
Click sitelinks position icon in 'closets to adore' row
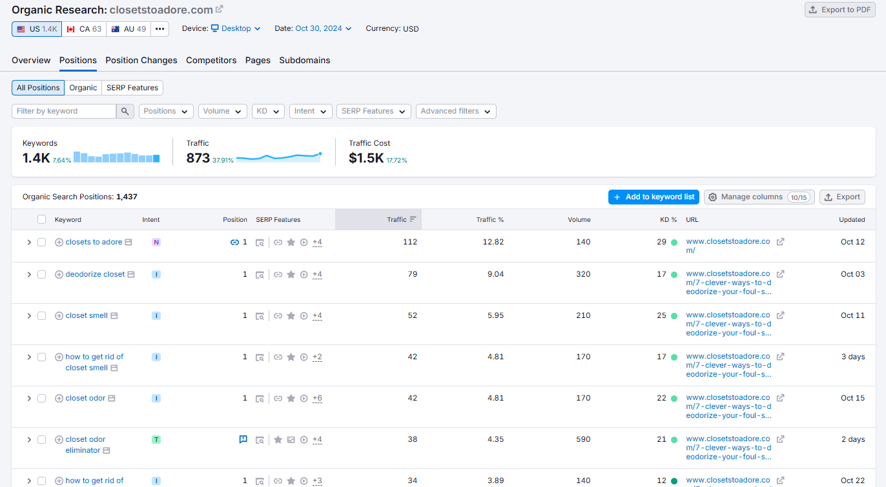(x=234, y=243)
